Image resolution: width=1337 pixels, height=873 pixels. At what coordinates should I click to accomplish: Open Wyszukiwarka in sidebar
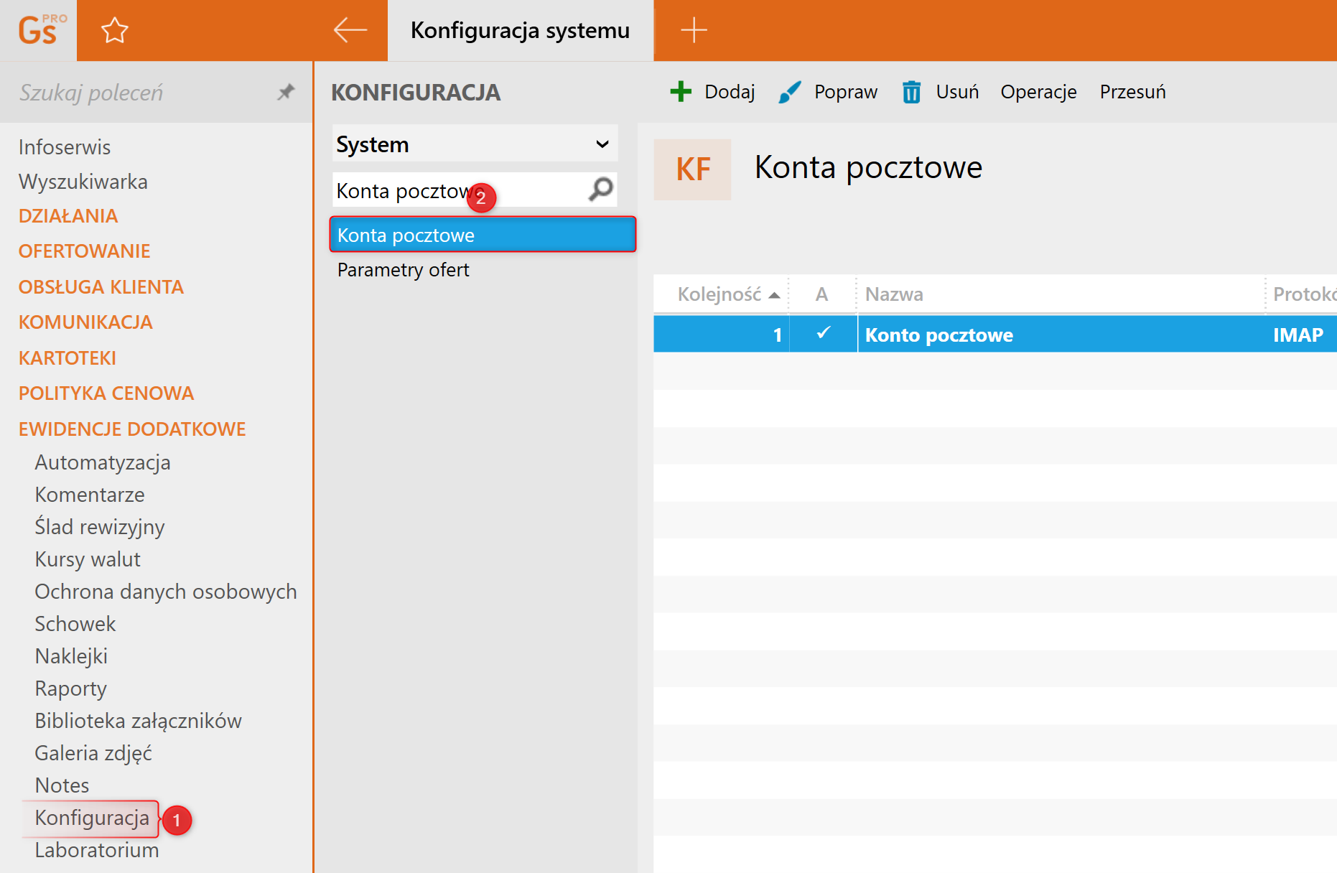(83, 182)
